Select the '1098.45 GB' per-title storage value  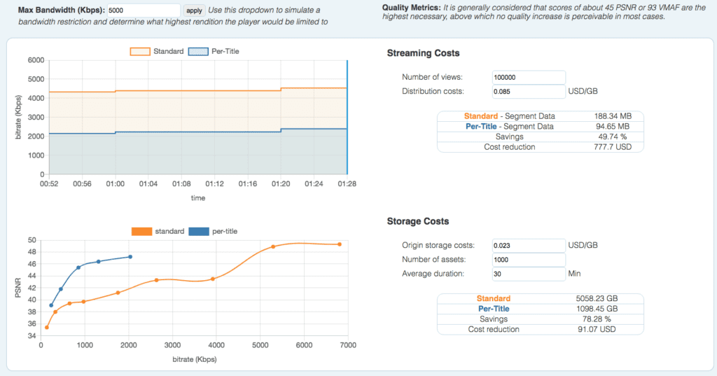597,309
